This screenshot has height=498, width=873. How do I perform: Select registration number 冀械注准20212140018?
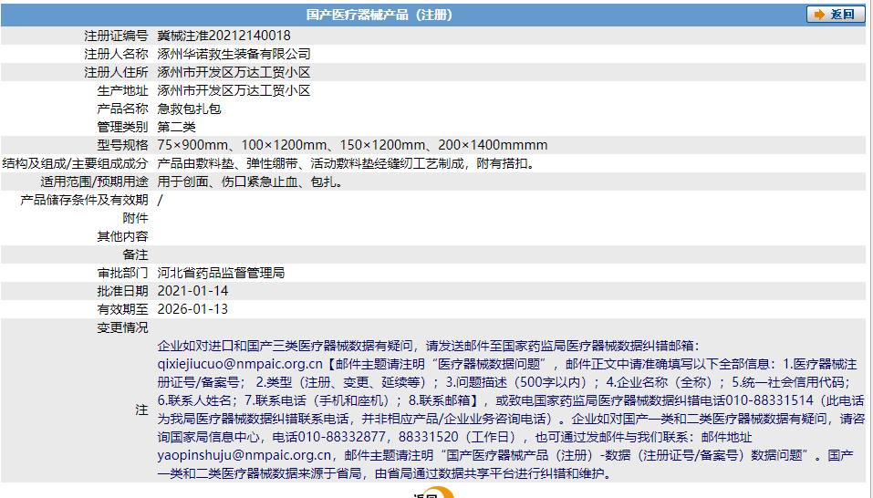(x=223, y=36)
